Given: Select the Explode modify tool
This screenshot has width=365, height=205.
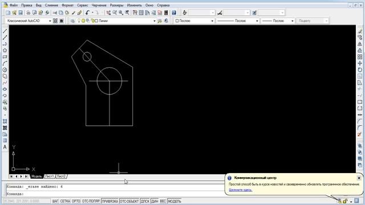Looking at the screenshot, I should click(360, 134).
